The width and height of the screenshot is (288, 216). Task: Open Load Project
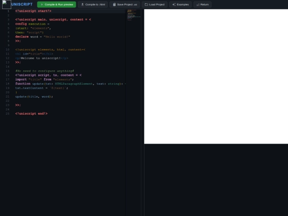[x=155, y=4]
